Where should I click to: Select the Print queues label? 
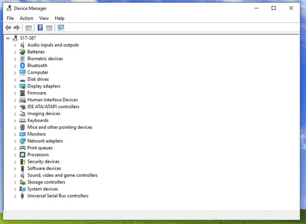point(40,148)
